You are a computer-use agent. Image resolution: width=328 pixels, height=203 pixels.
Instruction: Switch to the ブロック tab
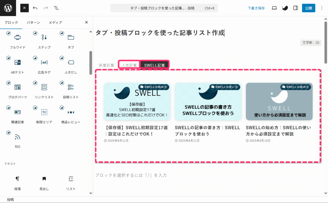11,22
